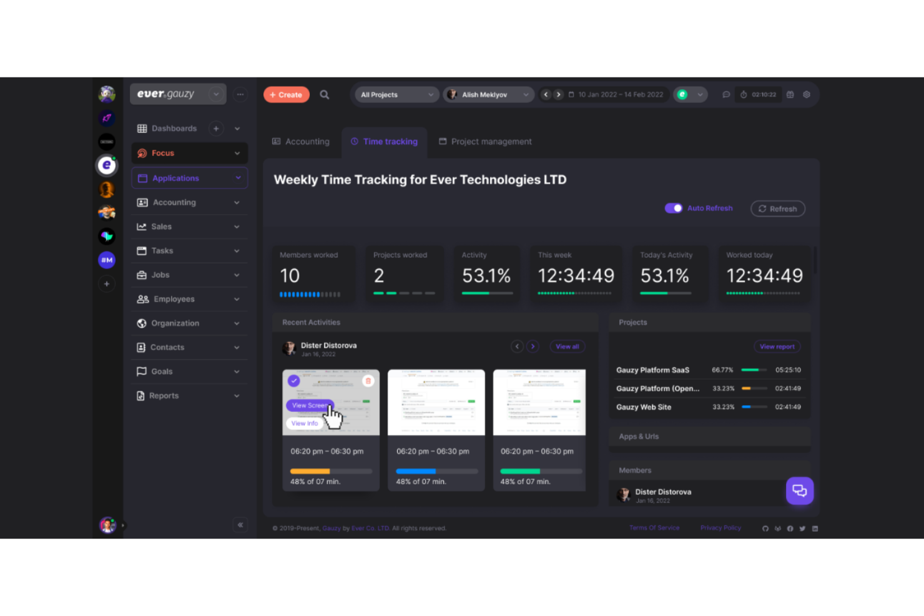Click the middle Recent Activities screenshot thumbnail
The height and width of the screenshot is (616, 924).
[x=436, y=403]
